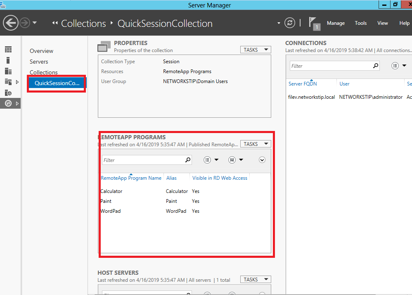The height and width of the screenshot is (295, 412).
Task: Open the Manage menu
Action: [x=336, y=23]
